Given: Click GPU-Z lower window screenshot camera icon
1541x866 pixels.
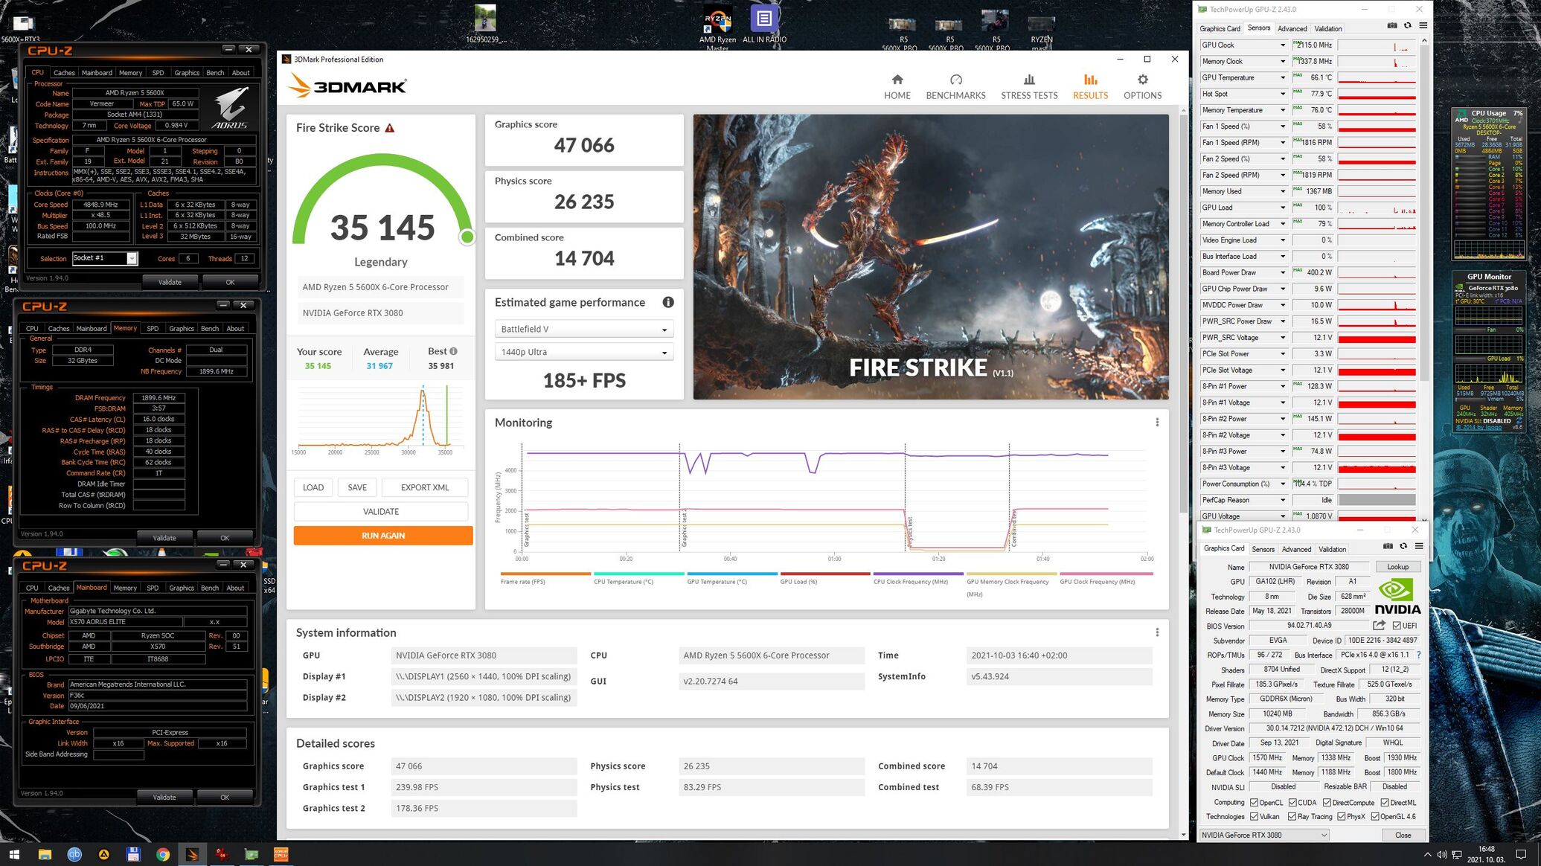Looking at the screenshot, I should 1388,546.
